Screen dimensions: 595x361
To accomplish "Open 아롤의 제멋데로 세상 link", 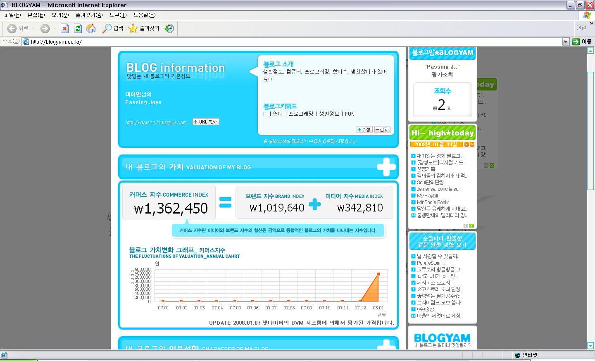I will click(x=440, y=316).
